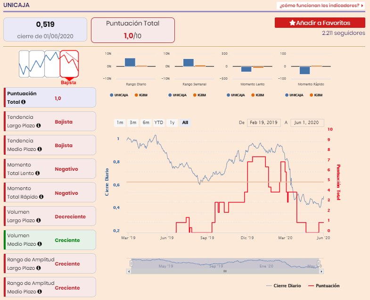Click info icon for Tendencia Medio Plazo
The height and width of the screenshot is (300, 370).
(x=40, y=149)
